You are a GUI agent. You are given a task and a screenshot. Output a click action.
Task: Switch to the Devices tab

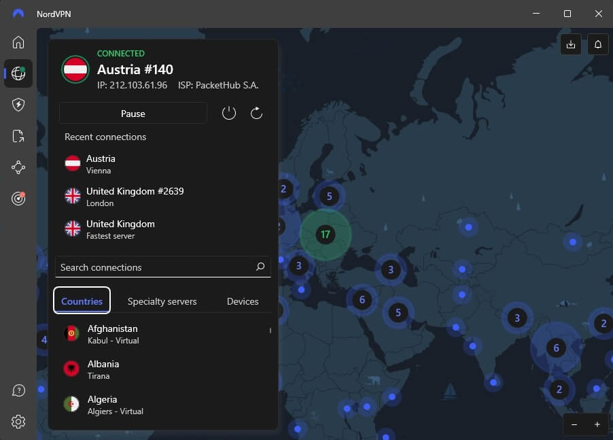pos(243,301)
